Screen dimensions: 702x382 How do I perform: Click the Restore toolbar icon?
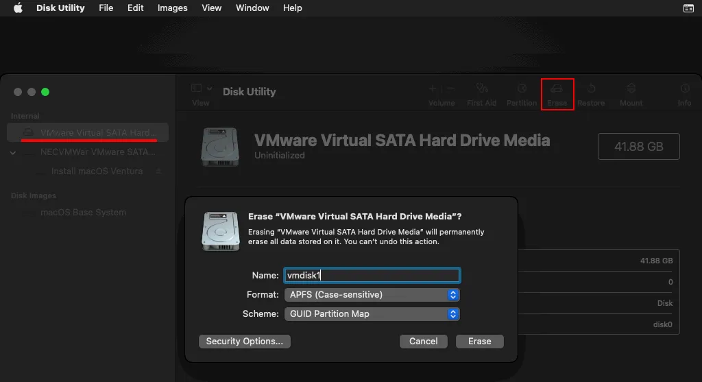click(x=591, y=90)
